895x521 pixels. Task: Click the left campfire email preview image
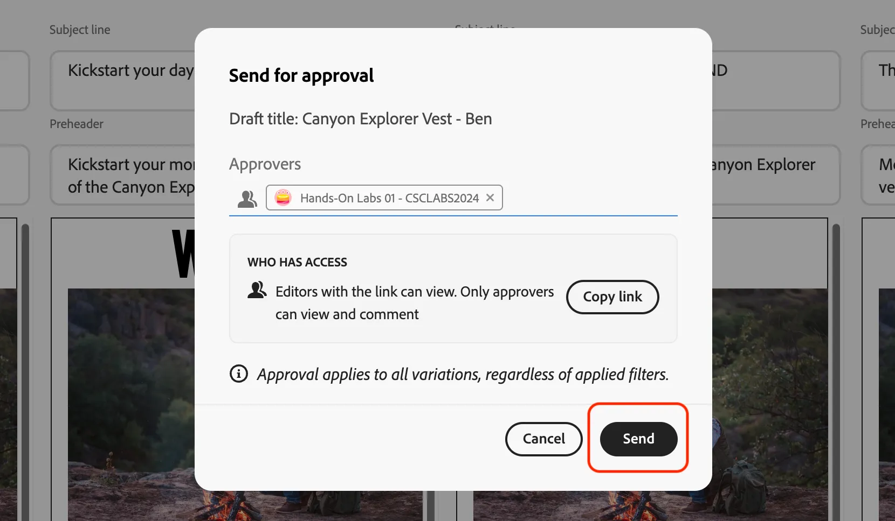pos(131,404)
